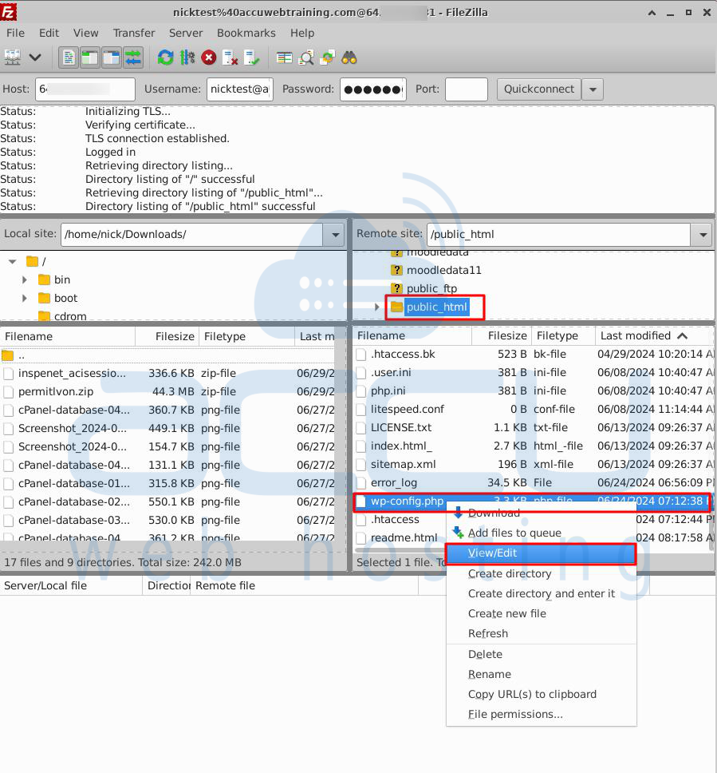The height and width of the screenshot is (773, 717).
Task: Select sitemap.xml in remote file list
Action: click(x=534, y=465)
